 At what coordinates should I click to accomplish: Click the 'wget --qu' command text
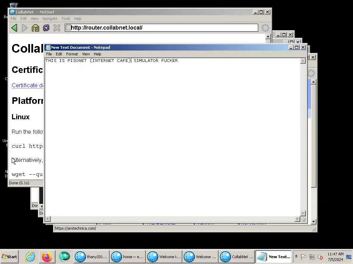[x=27, y=174]
